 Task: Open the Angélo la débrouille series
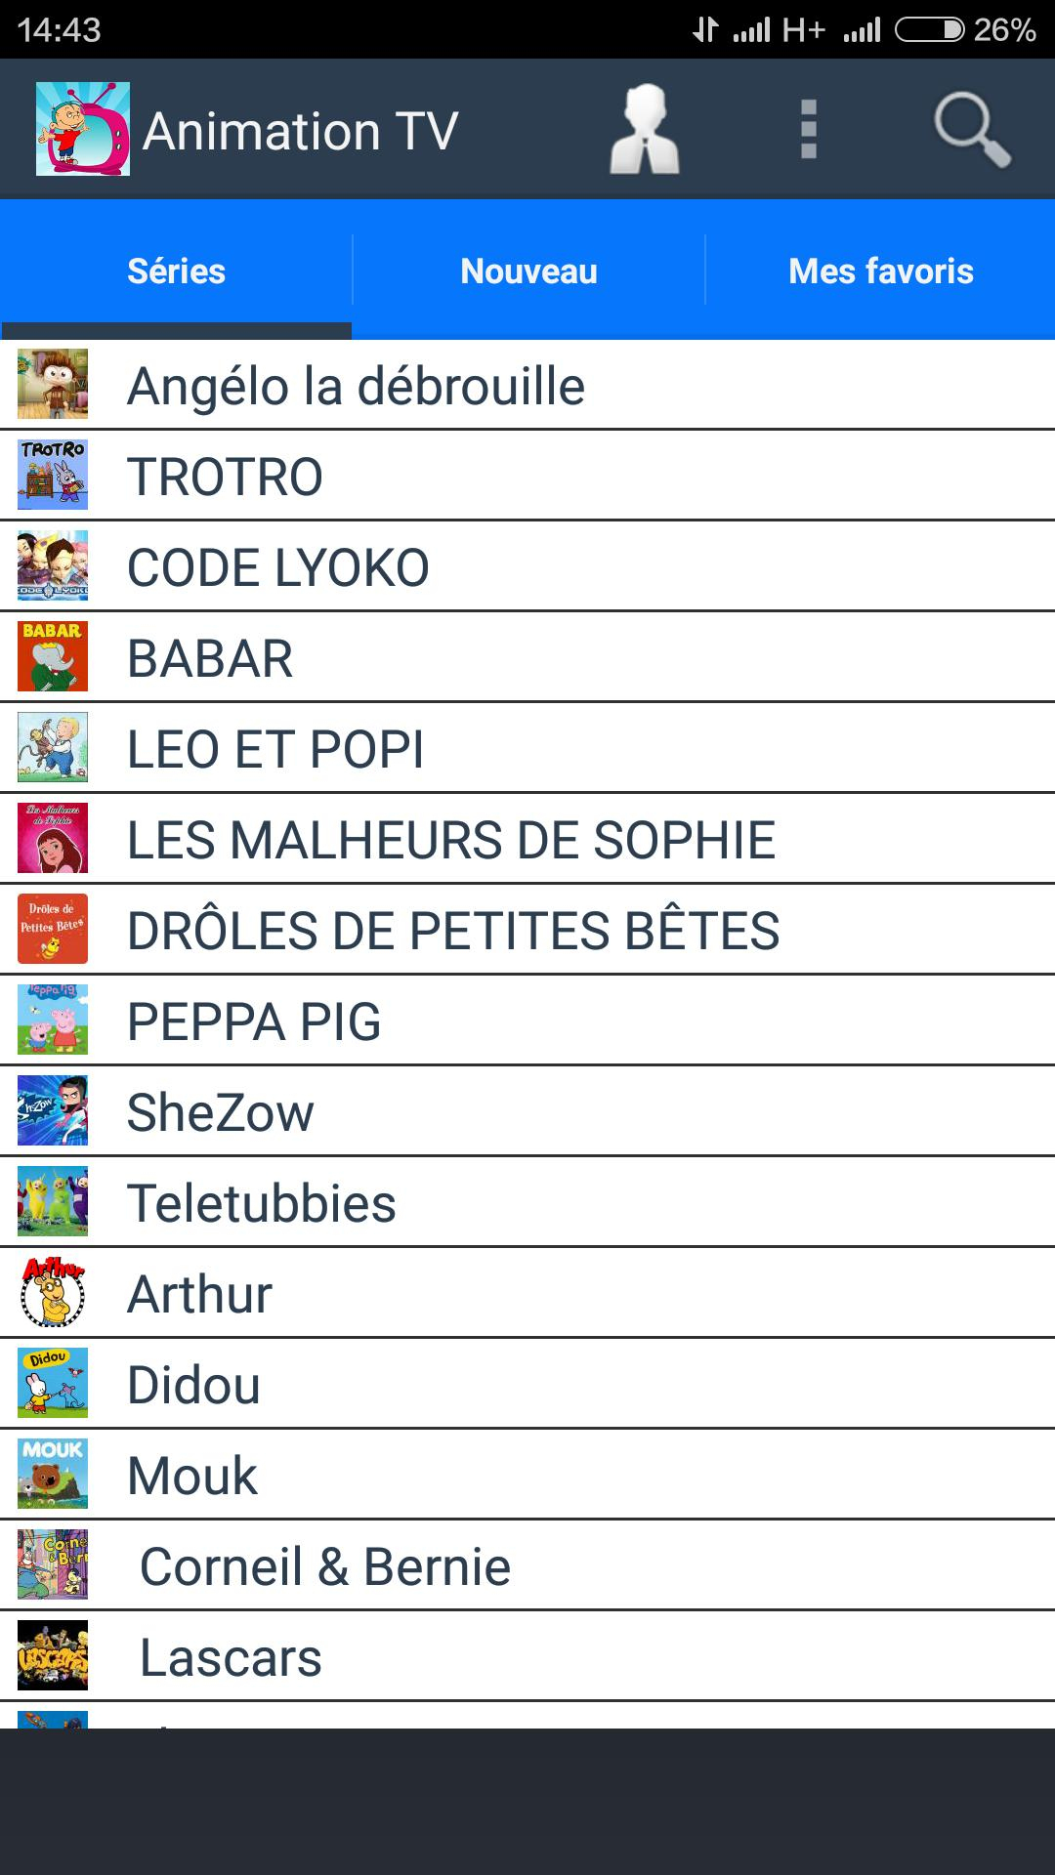tap(357, 386)
